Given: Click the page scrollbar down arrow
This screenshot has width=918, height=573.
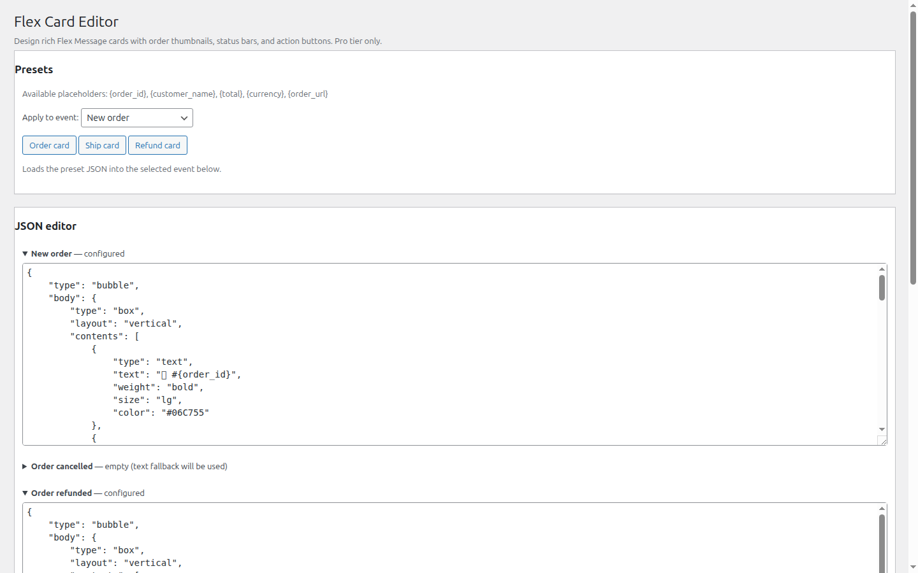Looking at the screenshot, I should (913, 567).
